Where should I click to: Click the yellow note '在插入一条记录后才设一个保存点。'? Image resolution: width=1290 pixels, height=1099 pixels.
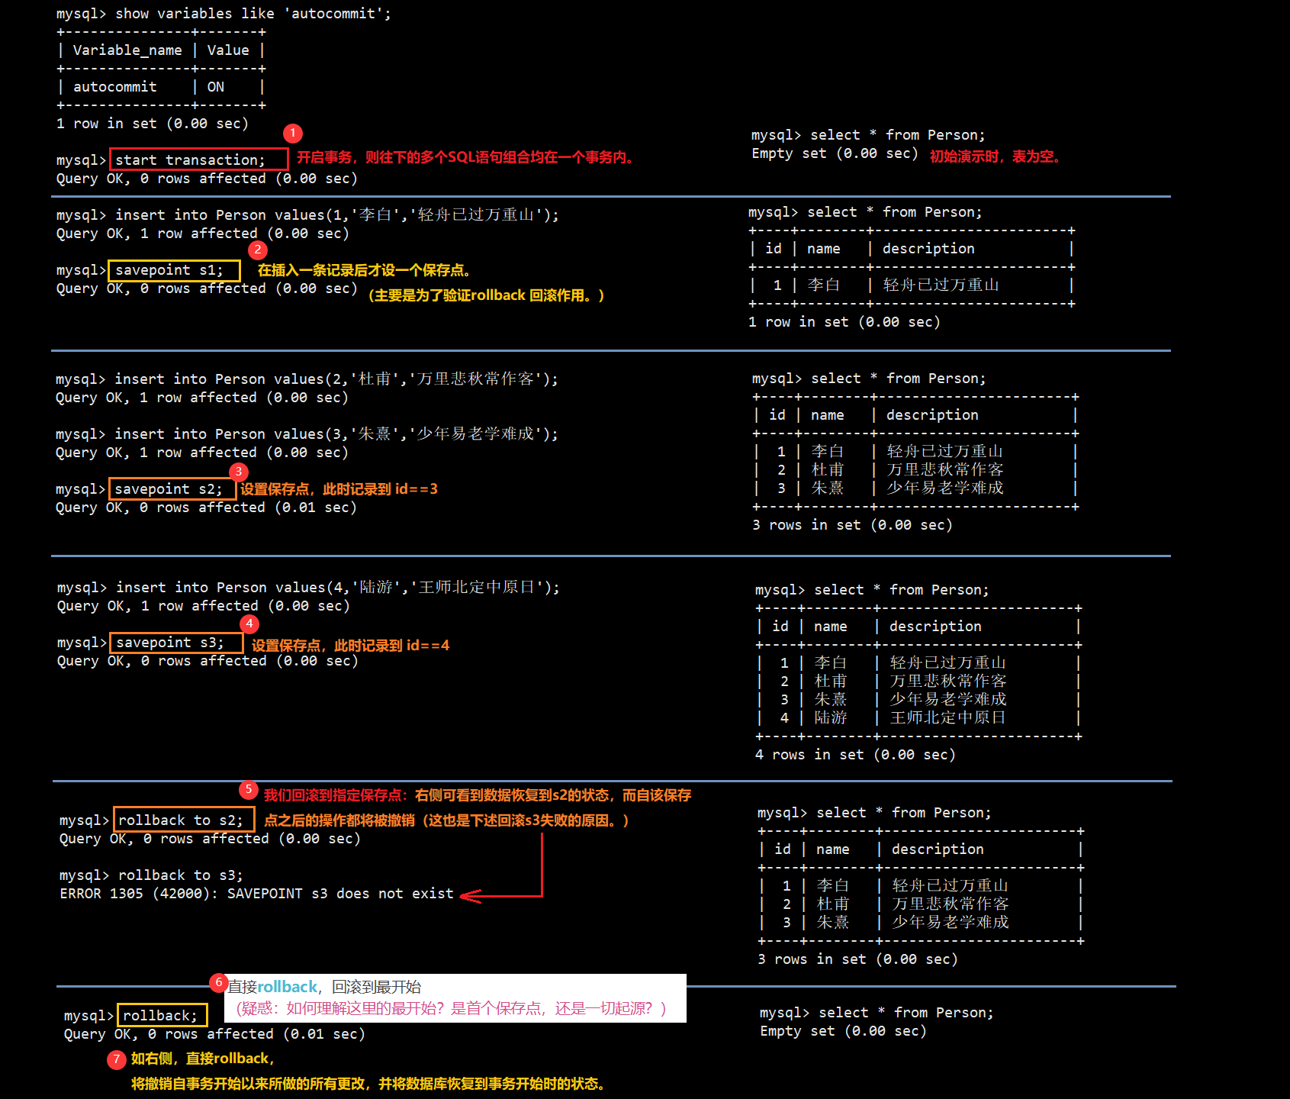pos(364,270)
